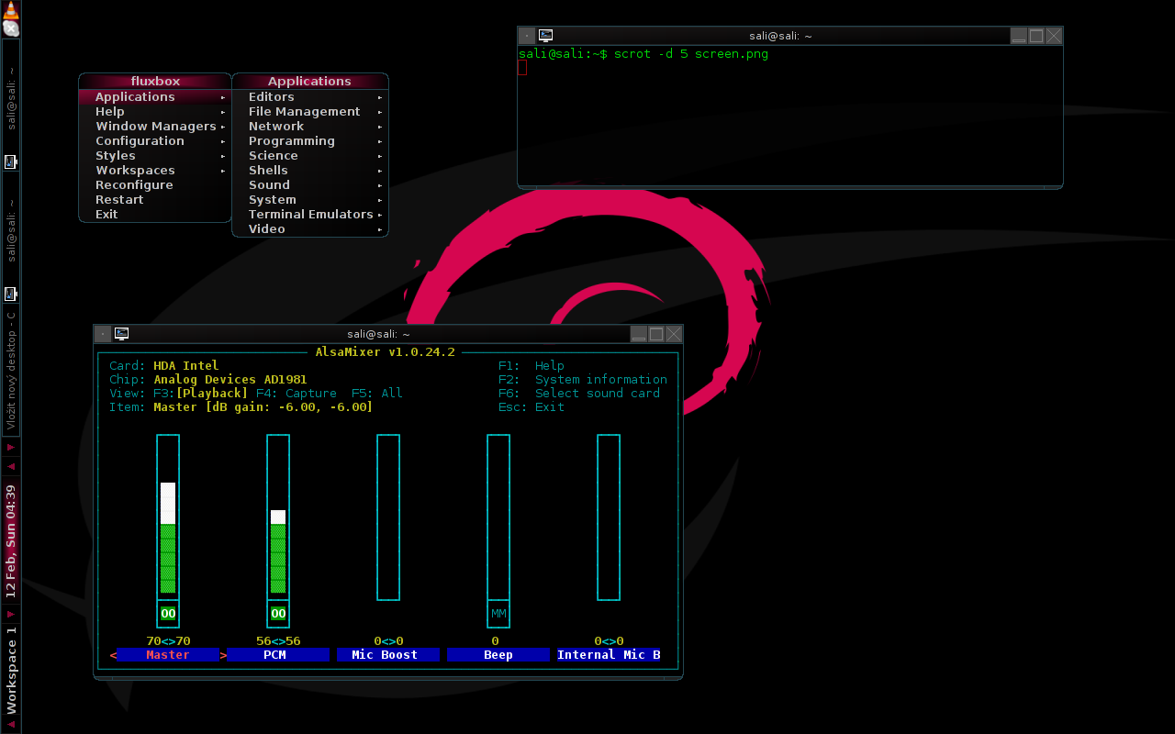
Task: Click the Beep volume bar
Action: (498, 517)
